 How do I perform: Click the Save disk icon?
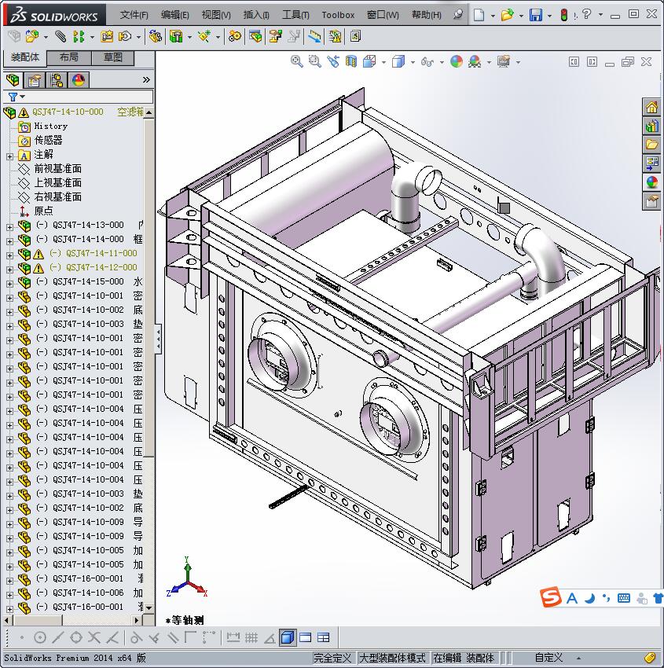[535, 15]
